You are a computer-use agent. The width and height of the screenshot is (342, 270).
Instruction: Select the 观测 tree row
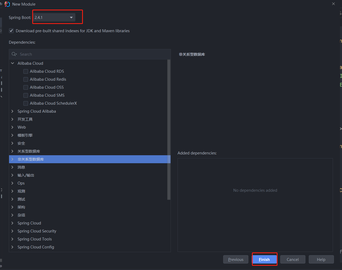tap(88, 191)
